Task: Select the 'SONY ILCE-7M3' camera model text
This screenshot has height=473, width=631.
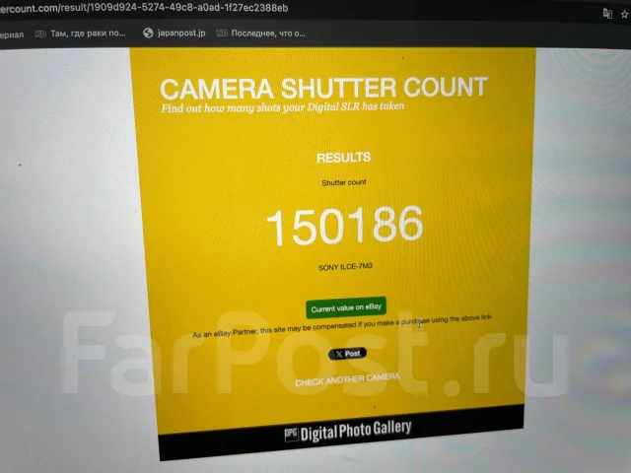Action: point(345,267)
